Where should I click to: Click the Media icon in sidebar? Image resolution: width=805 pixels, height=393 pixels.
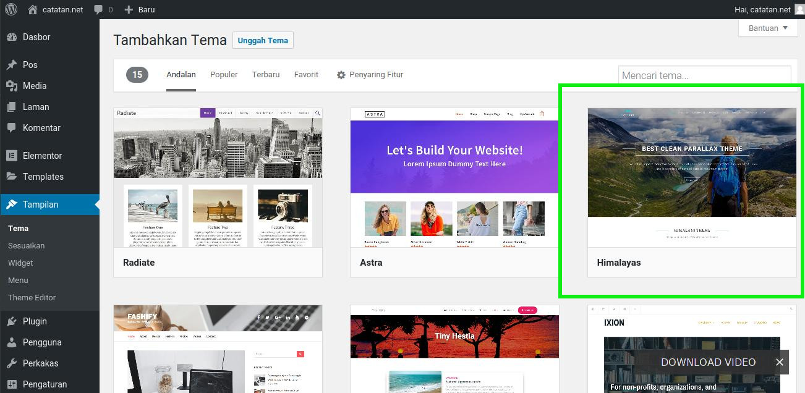click(x=12, y=86)
